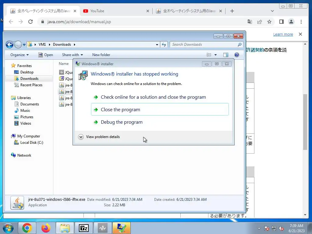Create a New folder in Downloads
This screenshot has height=234, width=312.
coord(101,55)
